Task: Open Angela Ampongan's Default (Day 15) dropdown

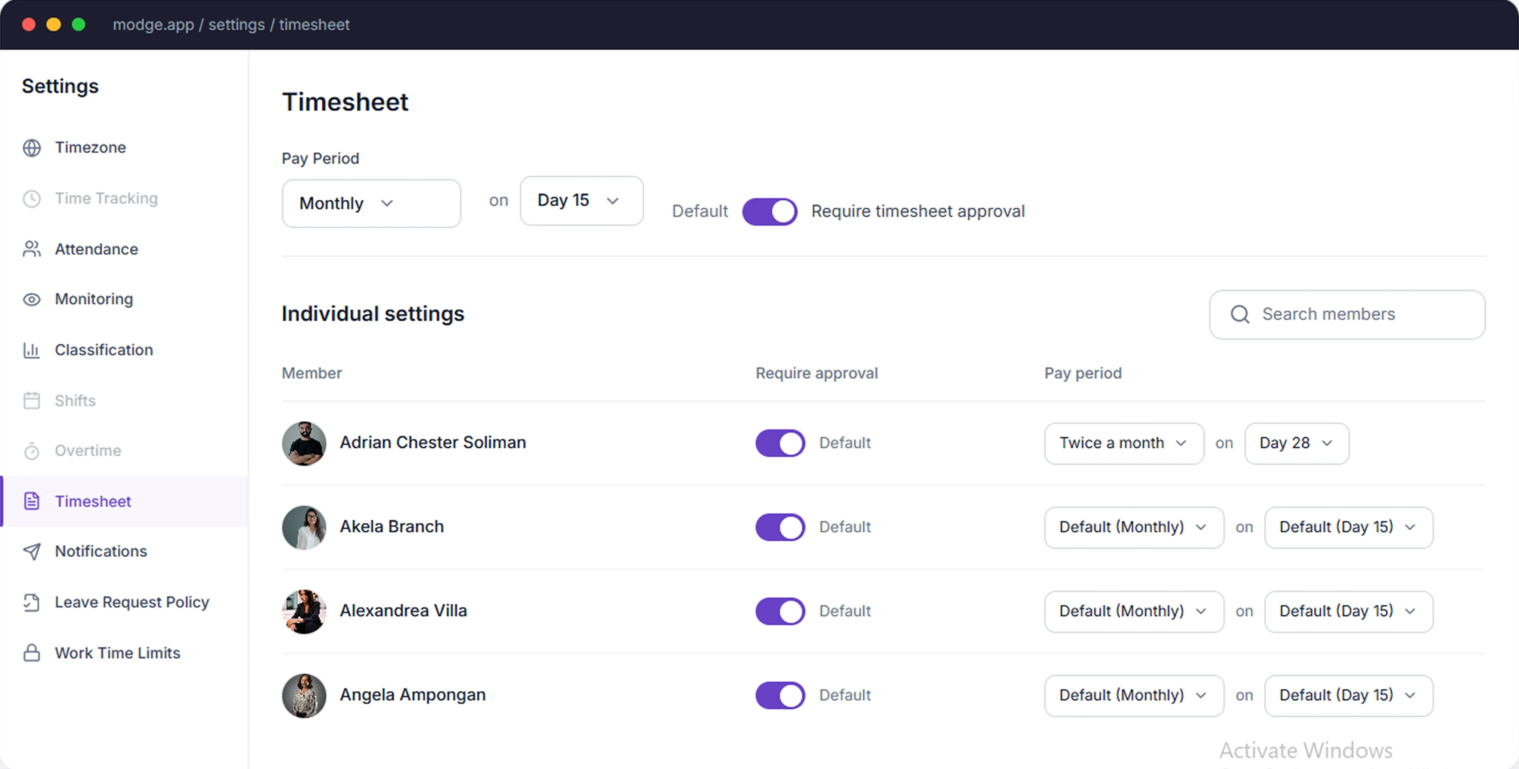Action: 1349,695
